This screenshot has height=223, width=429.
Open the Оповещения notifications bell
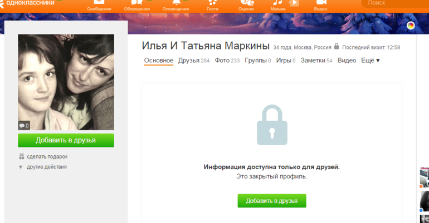click(x=175, y=2)
